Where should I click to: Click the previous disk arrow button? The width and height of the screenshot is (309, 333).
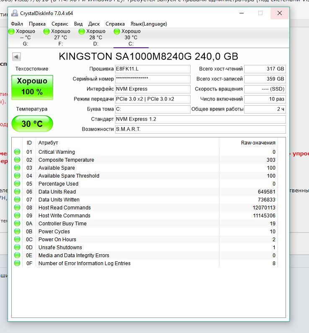(16, 57)
